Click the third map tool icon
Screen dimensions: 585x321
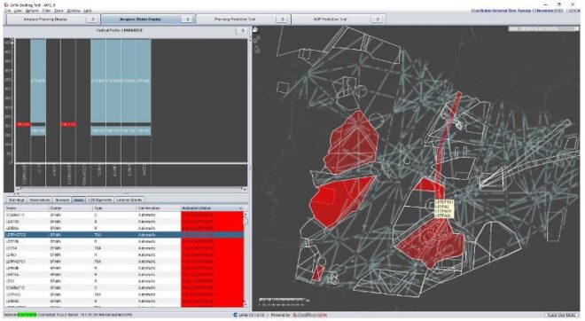[x=257, y=50]
